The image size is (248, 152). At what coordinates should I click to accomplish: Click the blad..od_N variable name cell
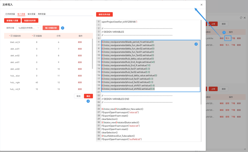15,42
